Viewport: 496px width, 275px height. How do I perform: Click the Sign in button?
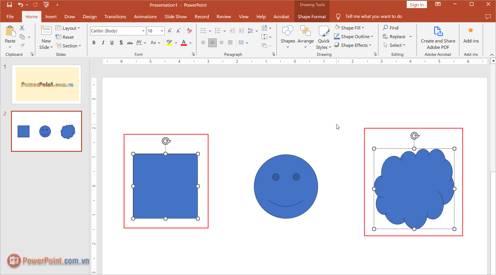[417, 5]
